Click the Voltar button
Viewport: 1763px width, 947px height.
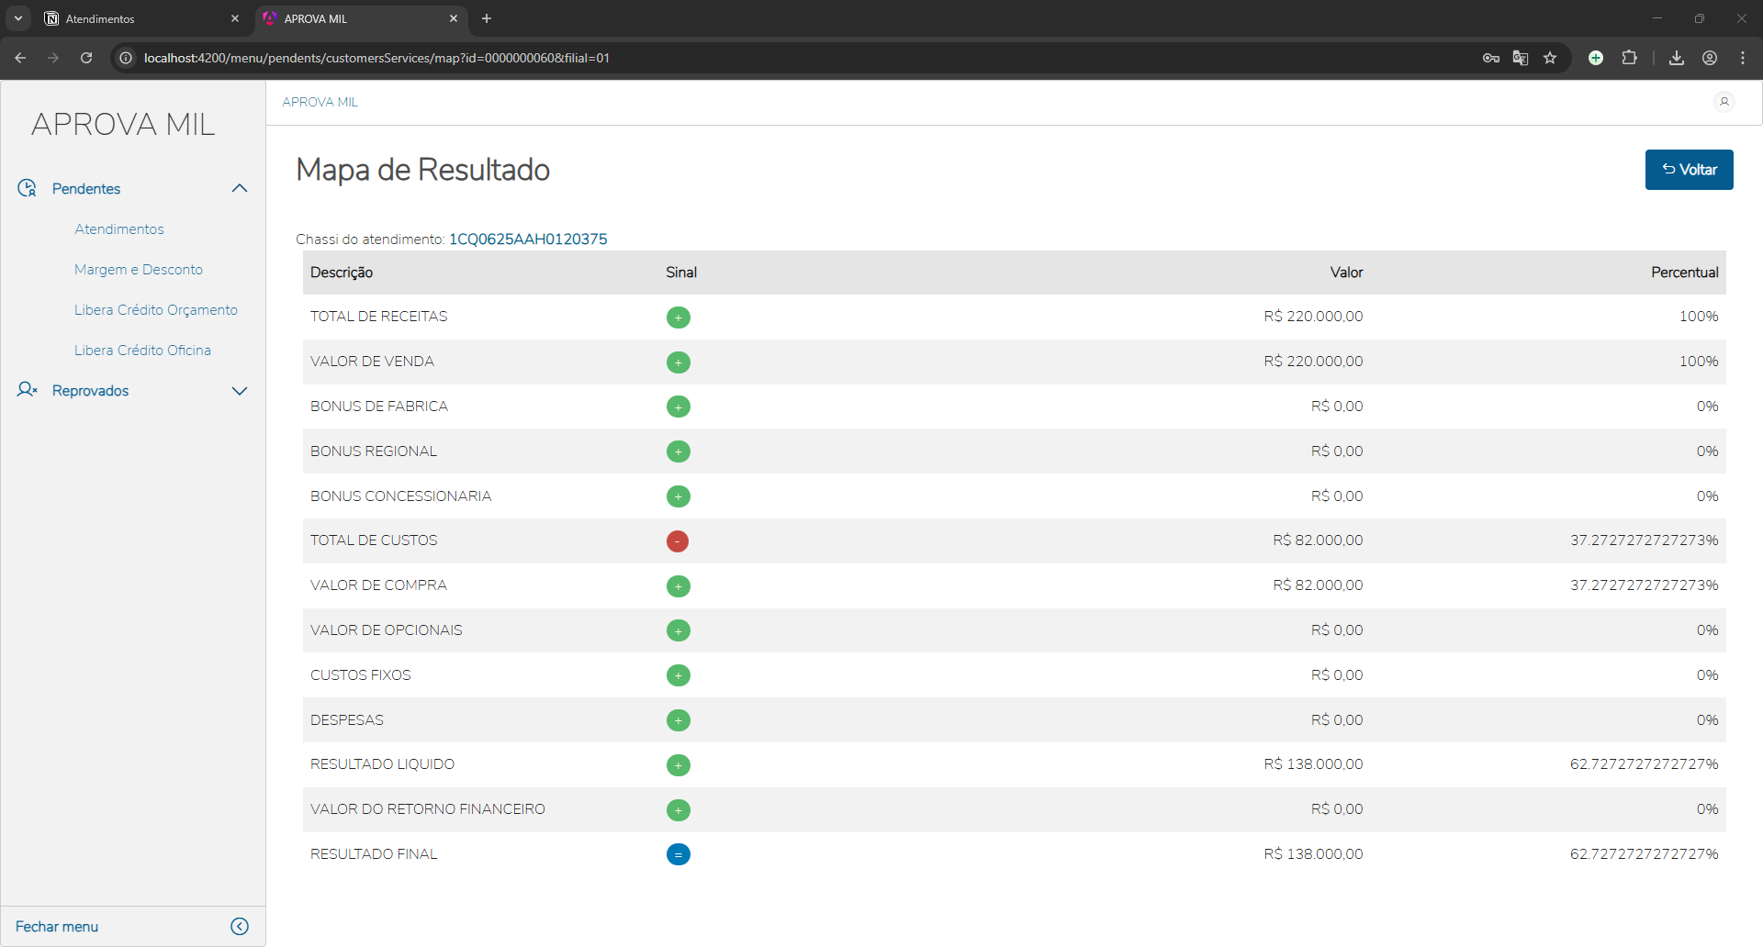coord(1689,170)
